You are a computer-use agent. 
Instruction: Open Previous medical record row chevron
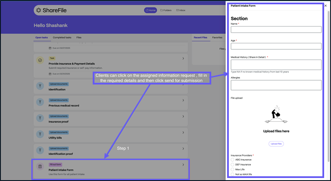183,100
